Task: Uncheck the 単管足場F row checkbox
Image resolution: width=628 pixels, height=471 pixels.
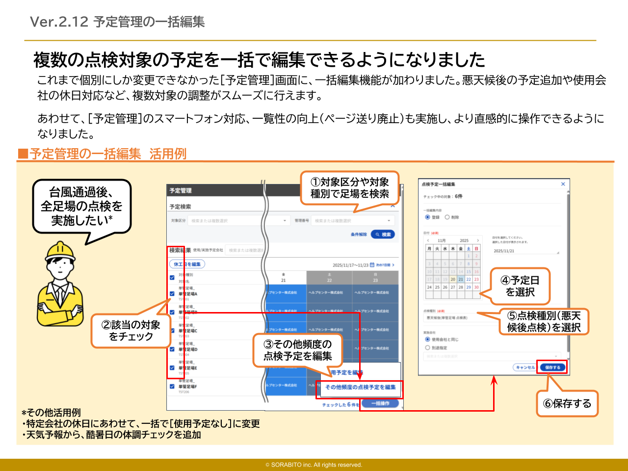Action: (172, 387)
